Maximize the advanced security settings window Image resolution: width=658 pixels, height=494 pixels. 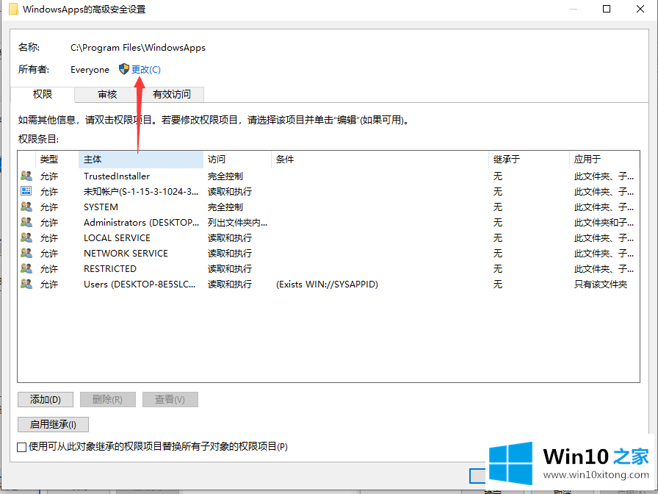pos(607,9)
